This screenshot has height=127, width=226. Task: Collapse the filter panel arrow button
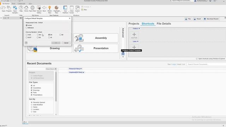55,69
